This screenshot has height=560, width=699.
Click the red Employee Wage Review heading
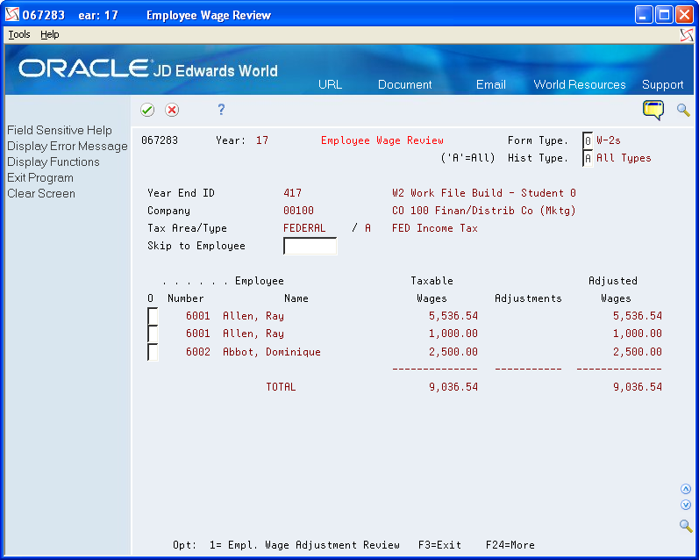pyautogui.click(x=382, y=140)
